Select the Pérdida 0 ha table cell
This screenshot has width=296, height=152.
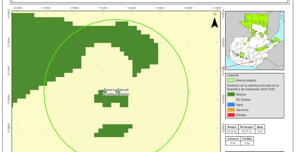[x=246, y=143]
